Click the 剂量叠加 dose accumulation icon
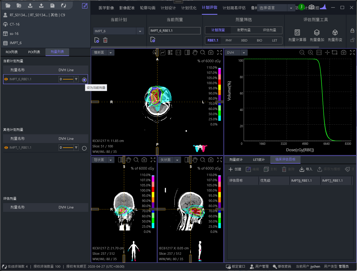 tap(317, 35)
